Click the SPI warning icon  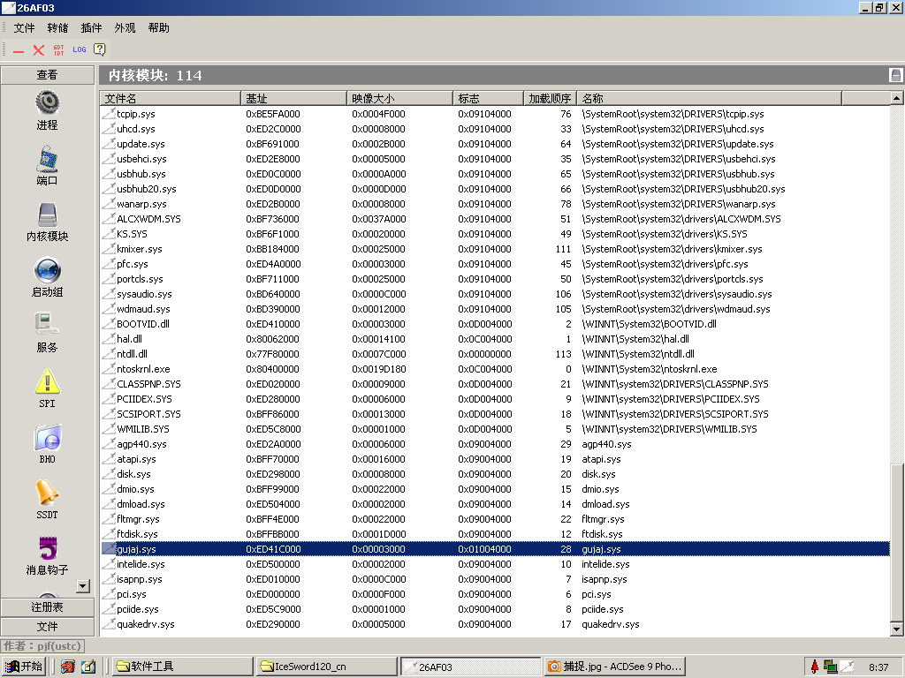[48, 381]
